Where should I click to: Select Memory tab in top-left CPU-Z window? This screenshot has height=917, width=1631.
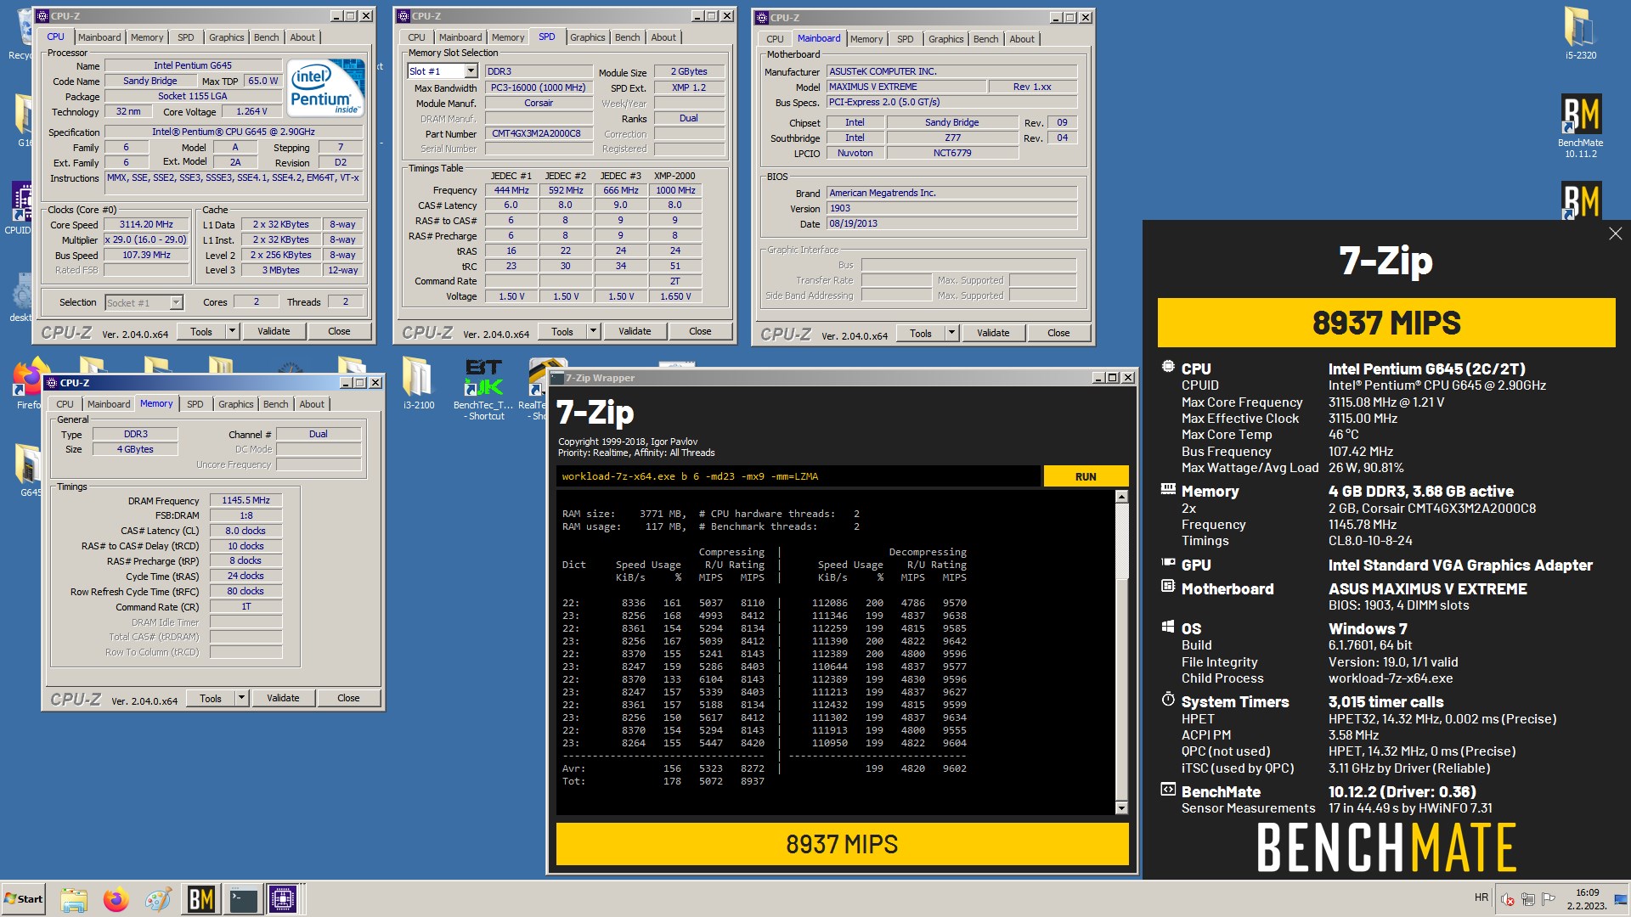[147, 37]
